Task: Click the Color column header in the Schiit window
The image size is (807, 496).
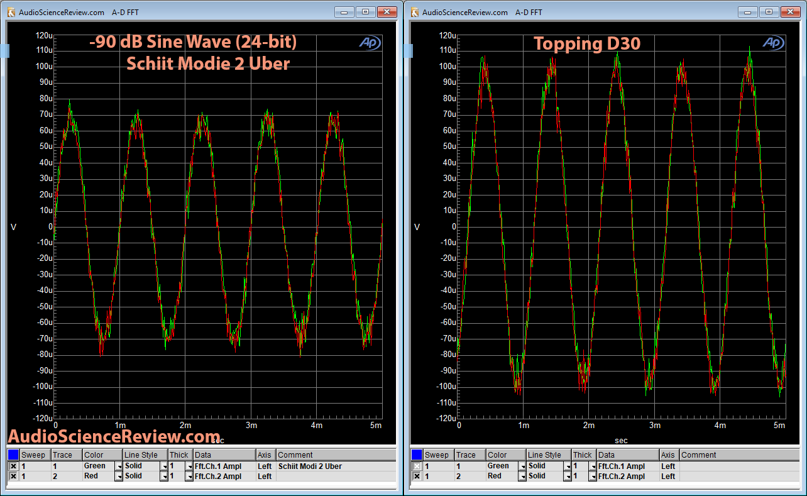Action: (102, 455)
